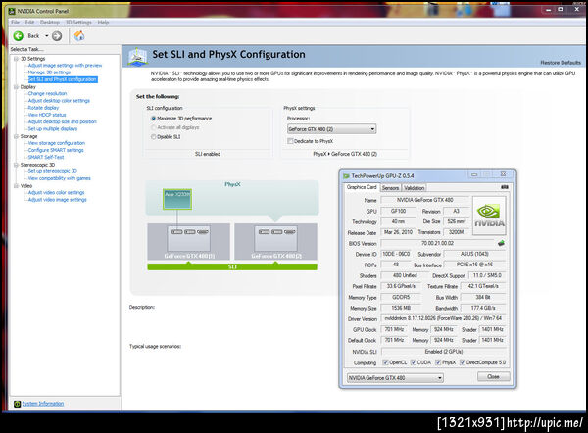Open Manage 3D settings
Screen dimensions: 588x433
49,72
